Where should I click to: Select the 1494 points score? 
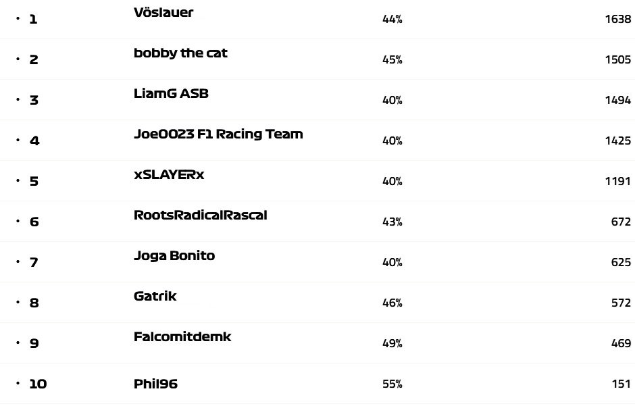point(617,100)
